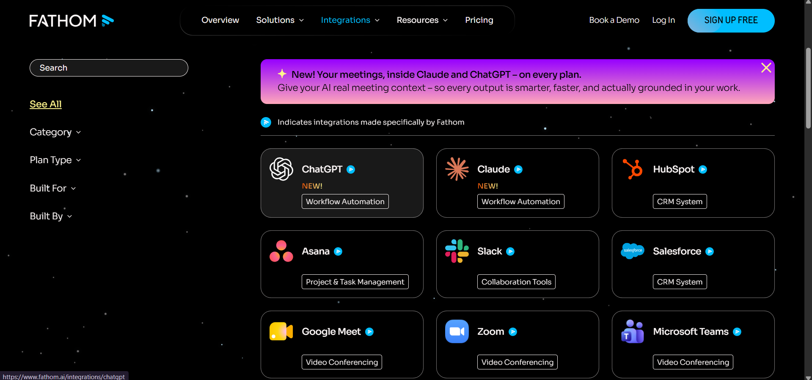Open the Google Meet integration title
Screen dimensions: 812x380
pyautogui.click(x=331, y=332)
